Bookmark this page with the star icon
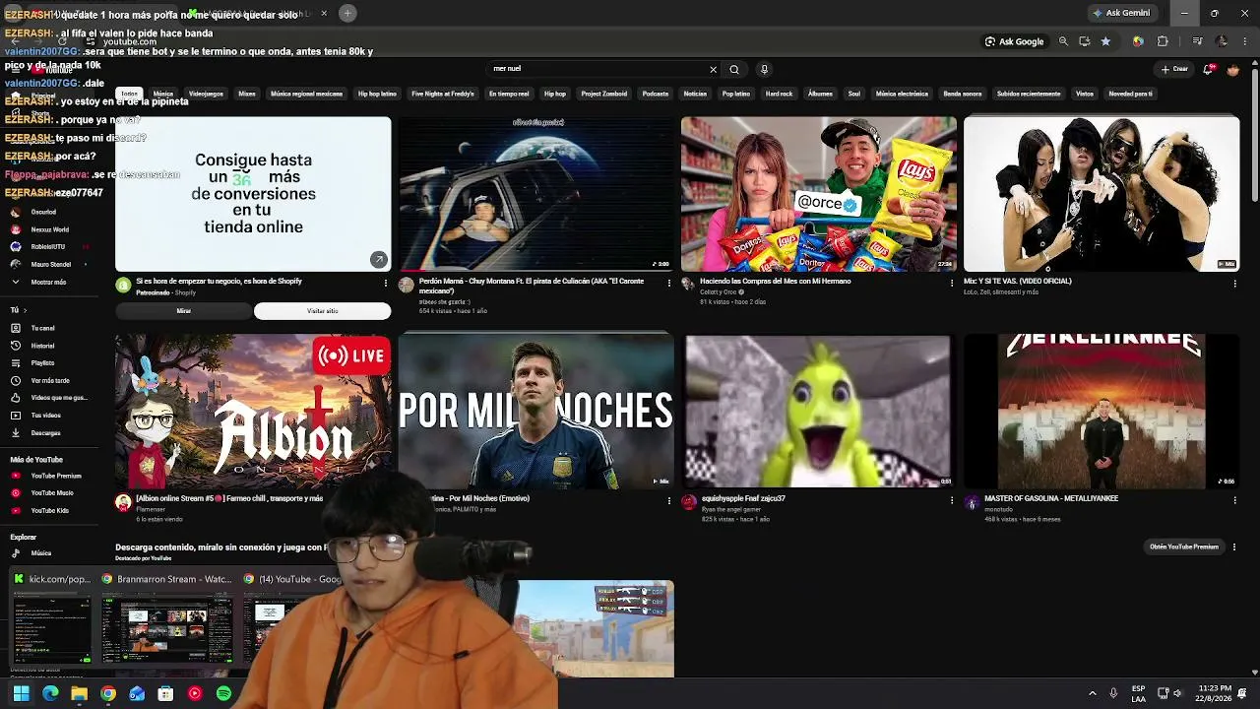The height and width of the screenshot is (709, 1260). pyautogui.click(x=1105, y=41)
